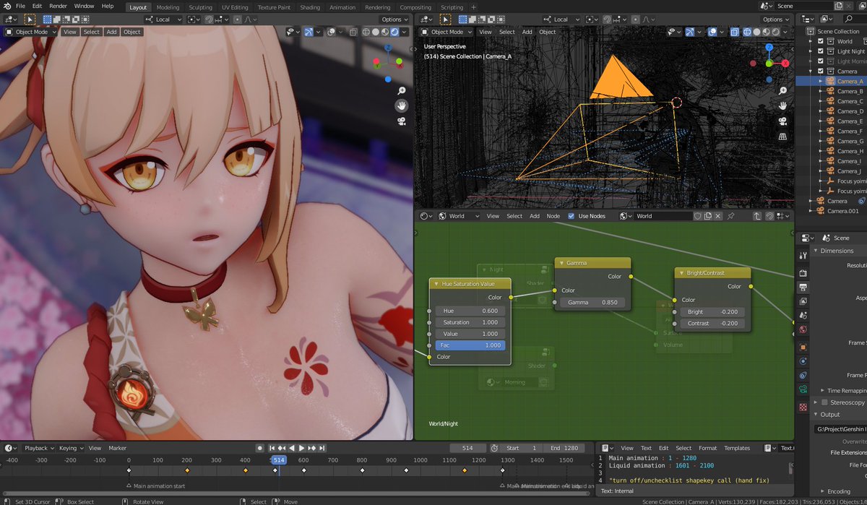This screenshot has width=867, height=505.
Task: Toggle gizmo display in left viewport
Action: (309, 32)
